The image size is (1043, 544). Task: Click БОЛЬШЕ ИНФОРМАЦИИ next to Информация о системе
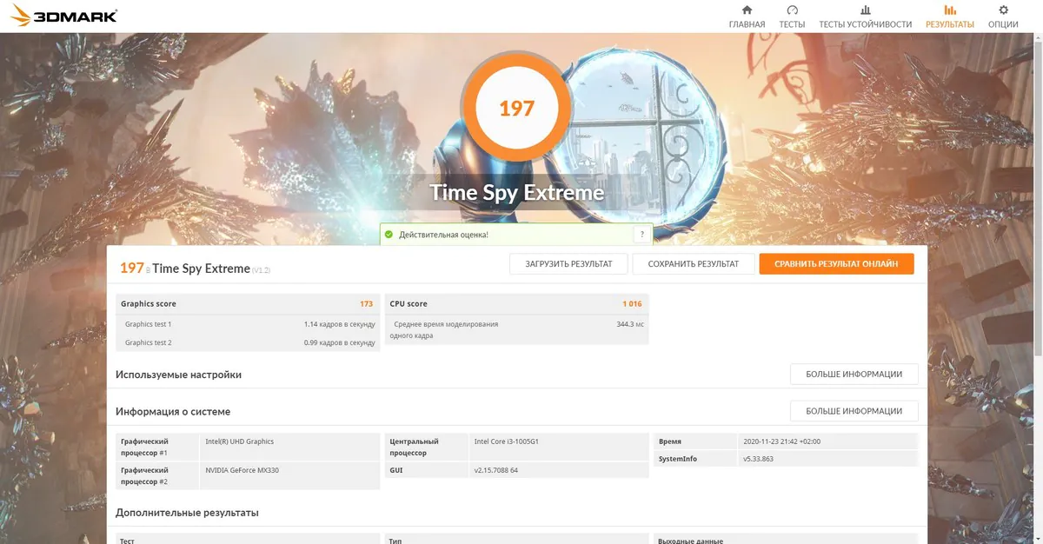tap(854, 411)
